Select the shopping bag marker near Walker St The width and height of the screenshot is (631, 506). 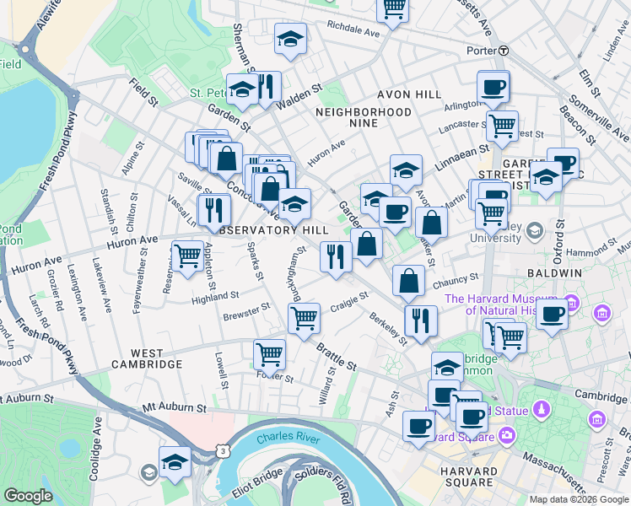coord(431,224)
